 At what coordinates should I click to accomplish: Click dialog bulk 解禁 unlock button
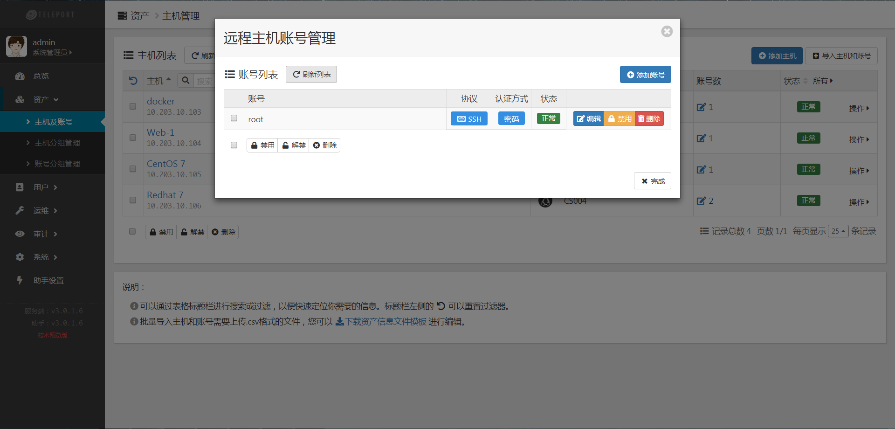(294, 145)
